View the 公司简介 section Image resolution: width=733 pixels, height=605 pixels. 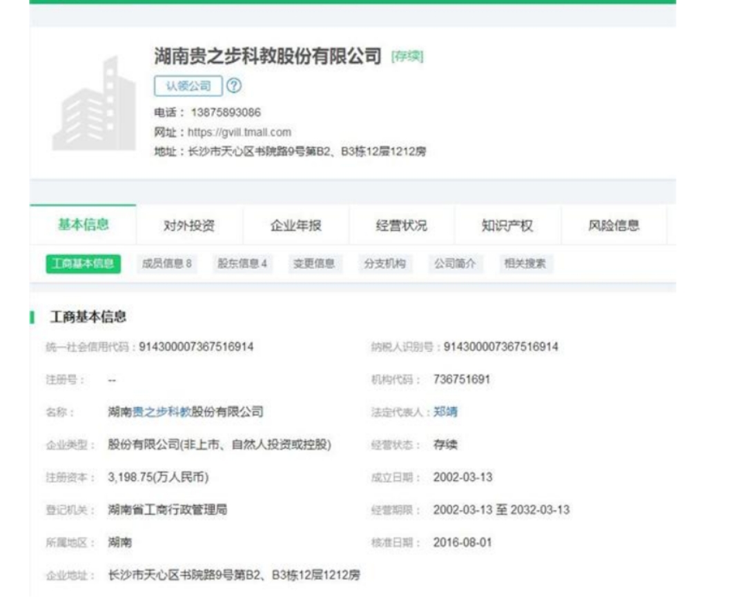(455, 264)
